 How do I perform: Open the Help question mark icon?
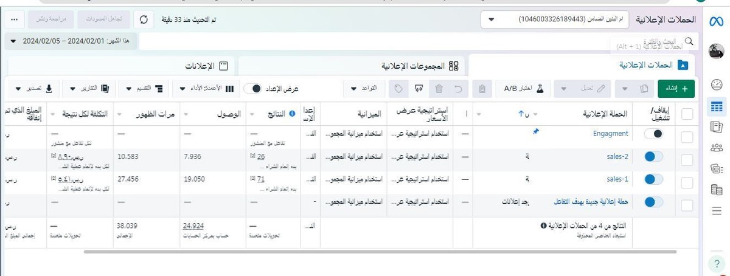tap(717, 263)
